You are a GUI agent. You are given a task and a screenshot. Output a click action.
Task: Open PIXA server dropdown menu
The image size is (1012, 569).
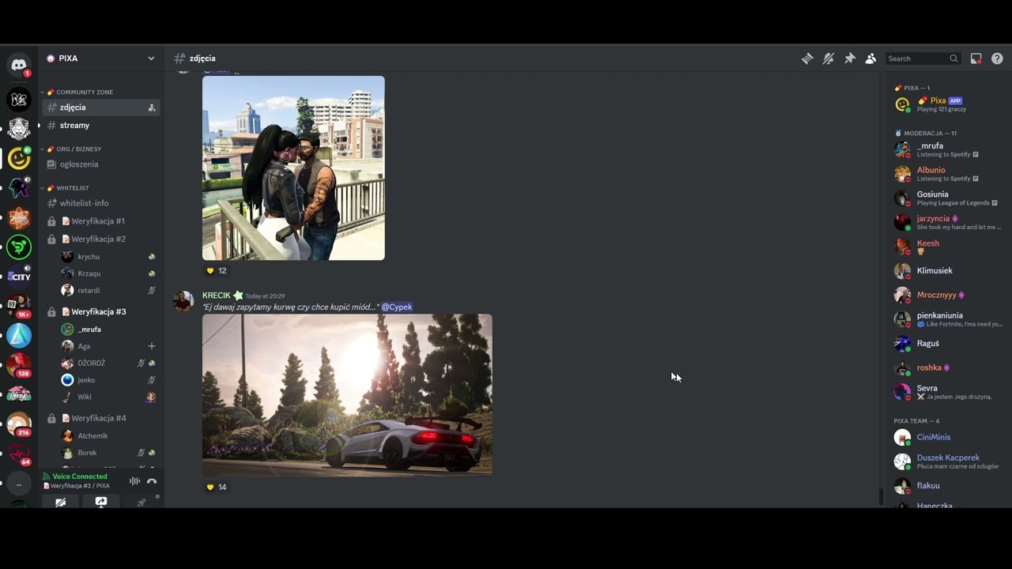tap(101, 58)
